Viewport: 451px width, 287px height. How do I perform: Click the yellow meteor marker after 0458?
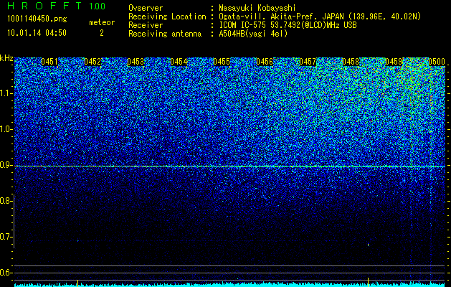click(x=368, y=282)
